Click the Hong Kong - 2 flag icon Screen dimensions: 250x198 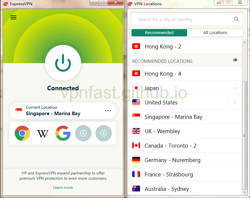[136, 46]
